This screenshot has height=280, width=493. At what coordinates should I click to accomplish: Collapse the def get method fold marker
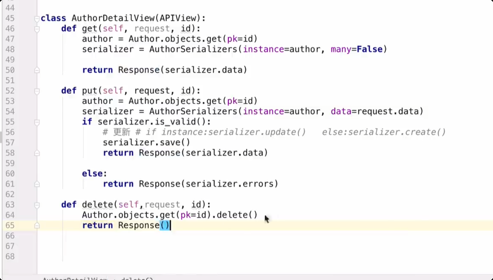(37, 29)
